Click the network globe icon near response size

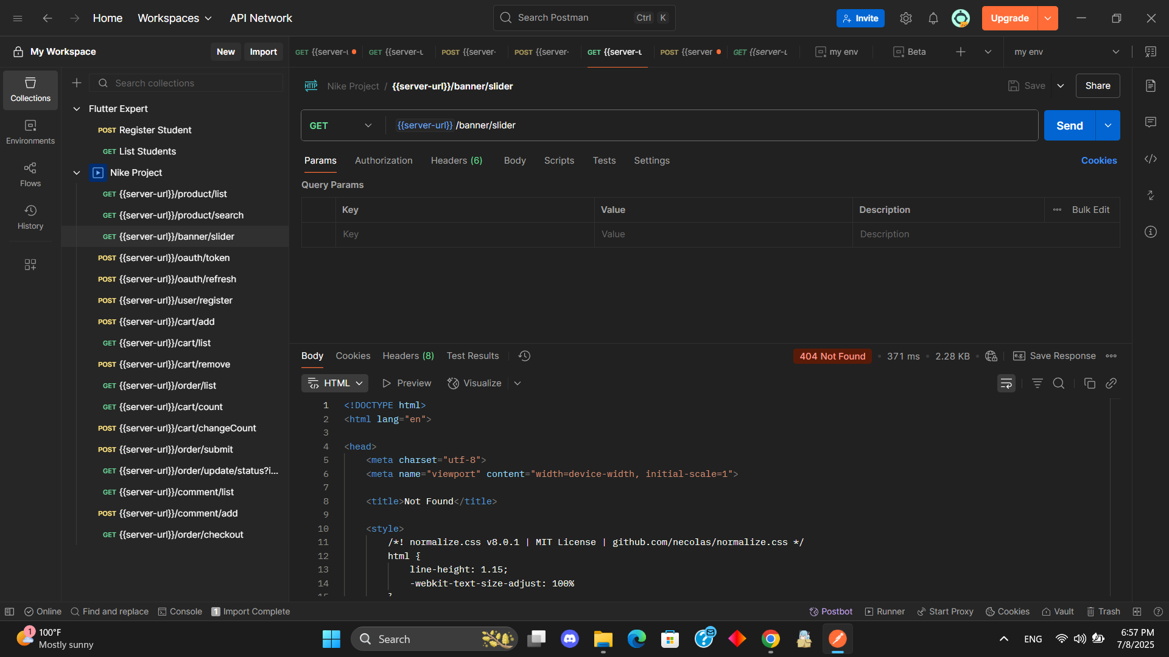tap(991, 356)
